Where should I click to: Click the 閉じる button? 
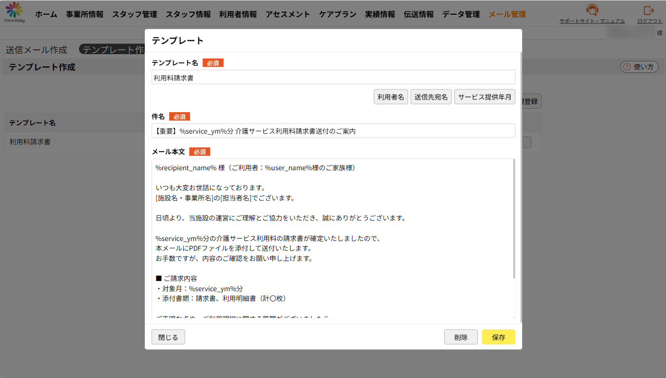(x=168, y=337)
